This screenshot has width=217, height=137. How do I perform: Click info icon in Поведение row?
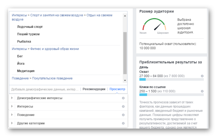[123, 115]
